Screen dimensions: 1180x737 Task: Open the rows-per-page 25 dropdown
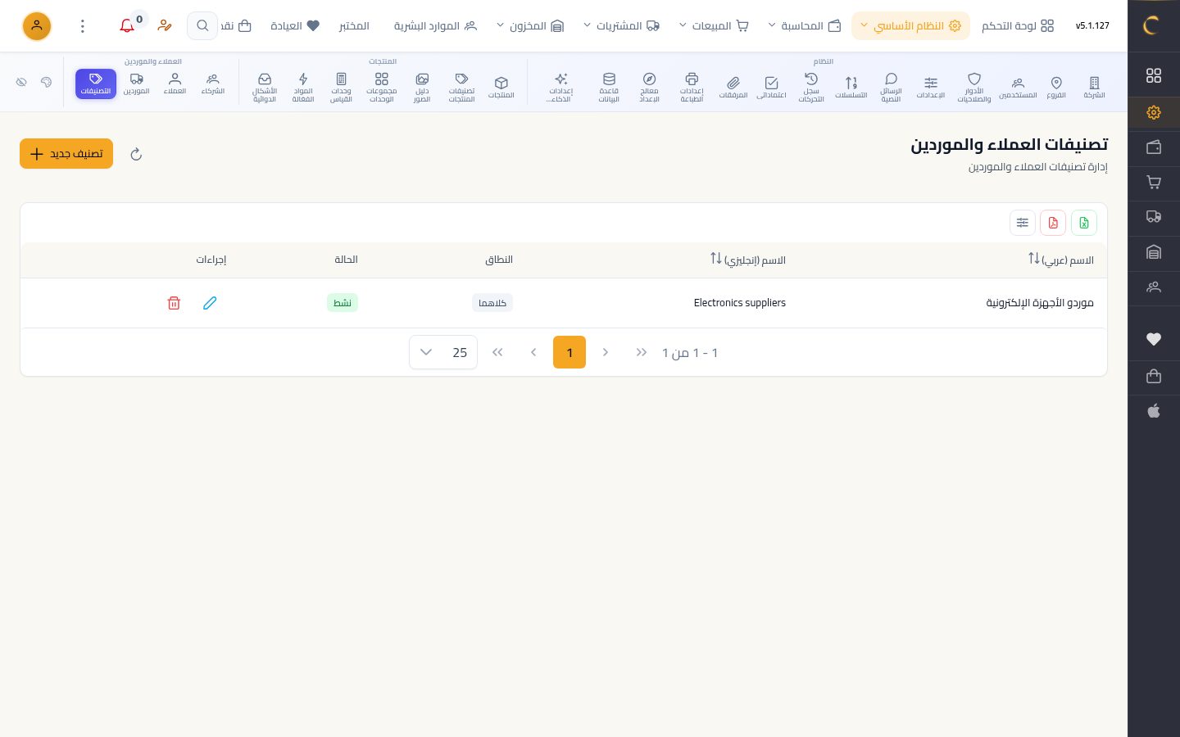(443, 352)
